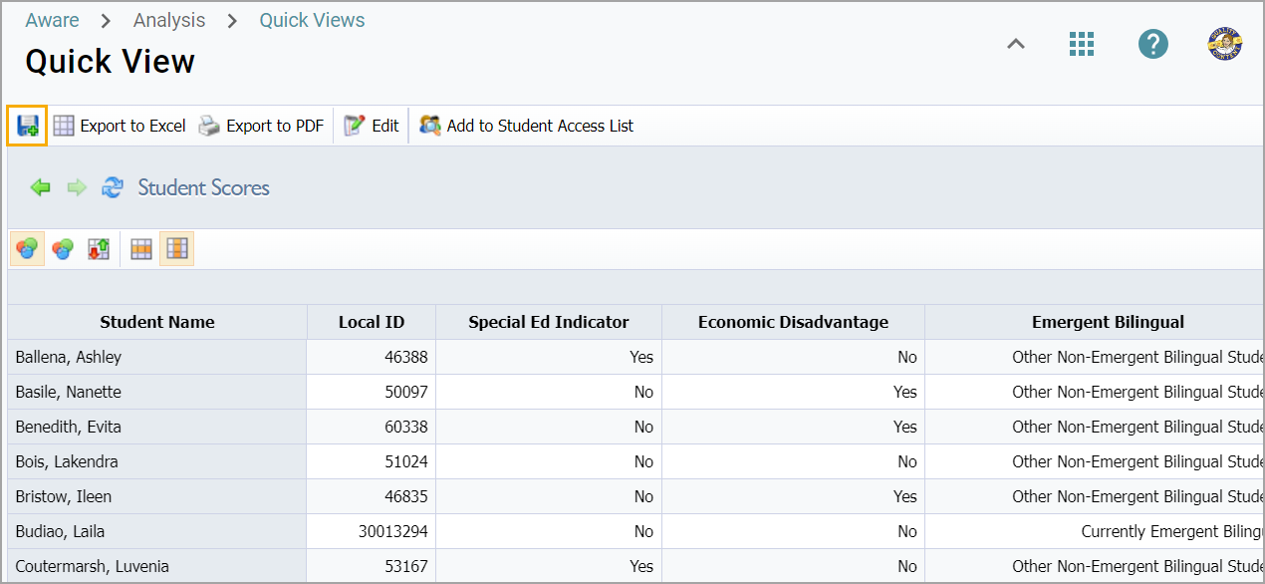Click Export to Excel
The height and width of the screenshot is (584, 1265).
120,126
